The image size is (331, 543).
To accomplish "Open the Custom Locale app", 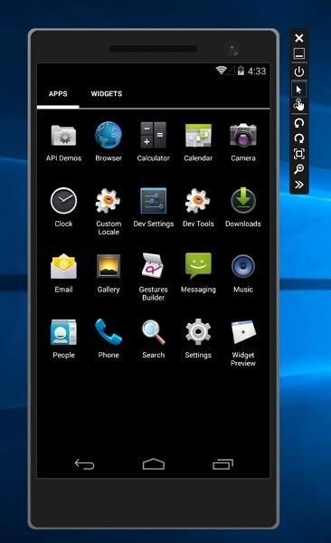I will [109, 212].
